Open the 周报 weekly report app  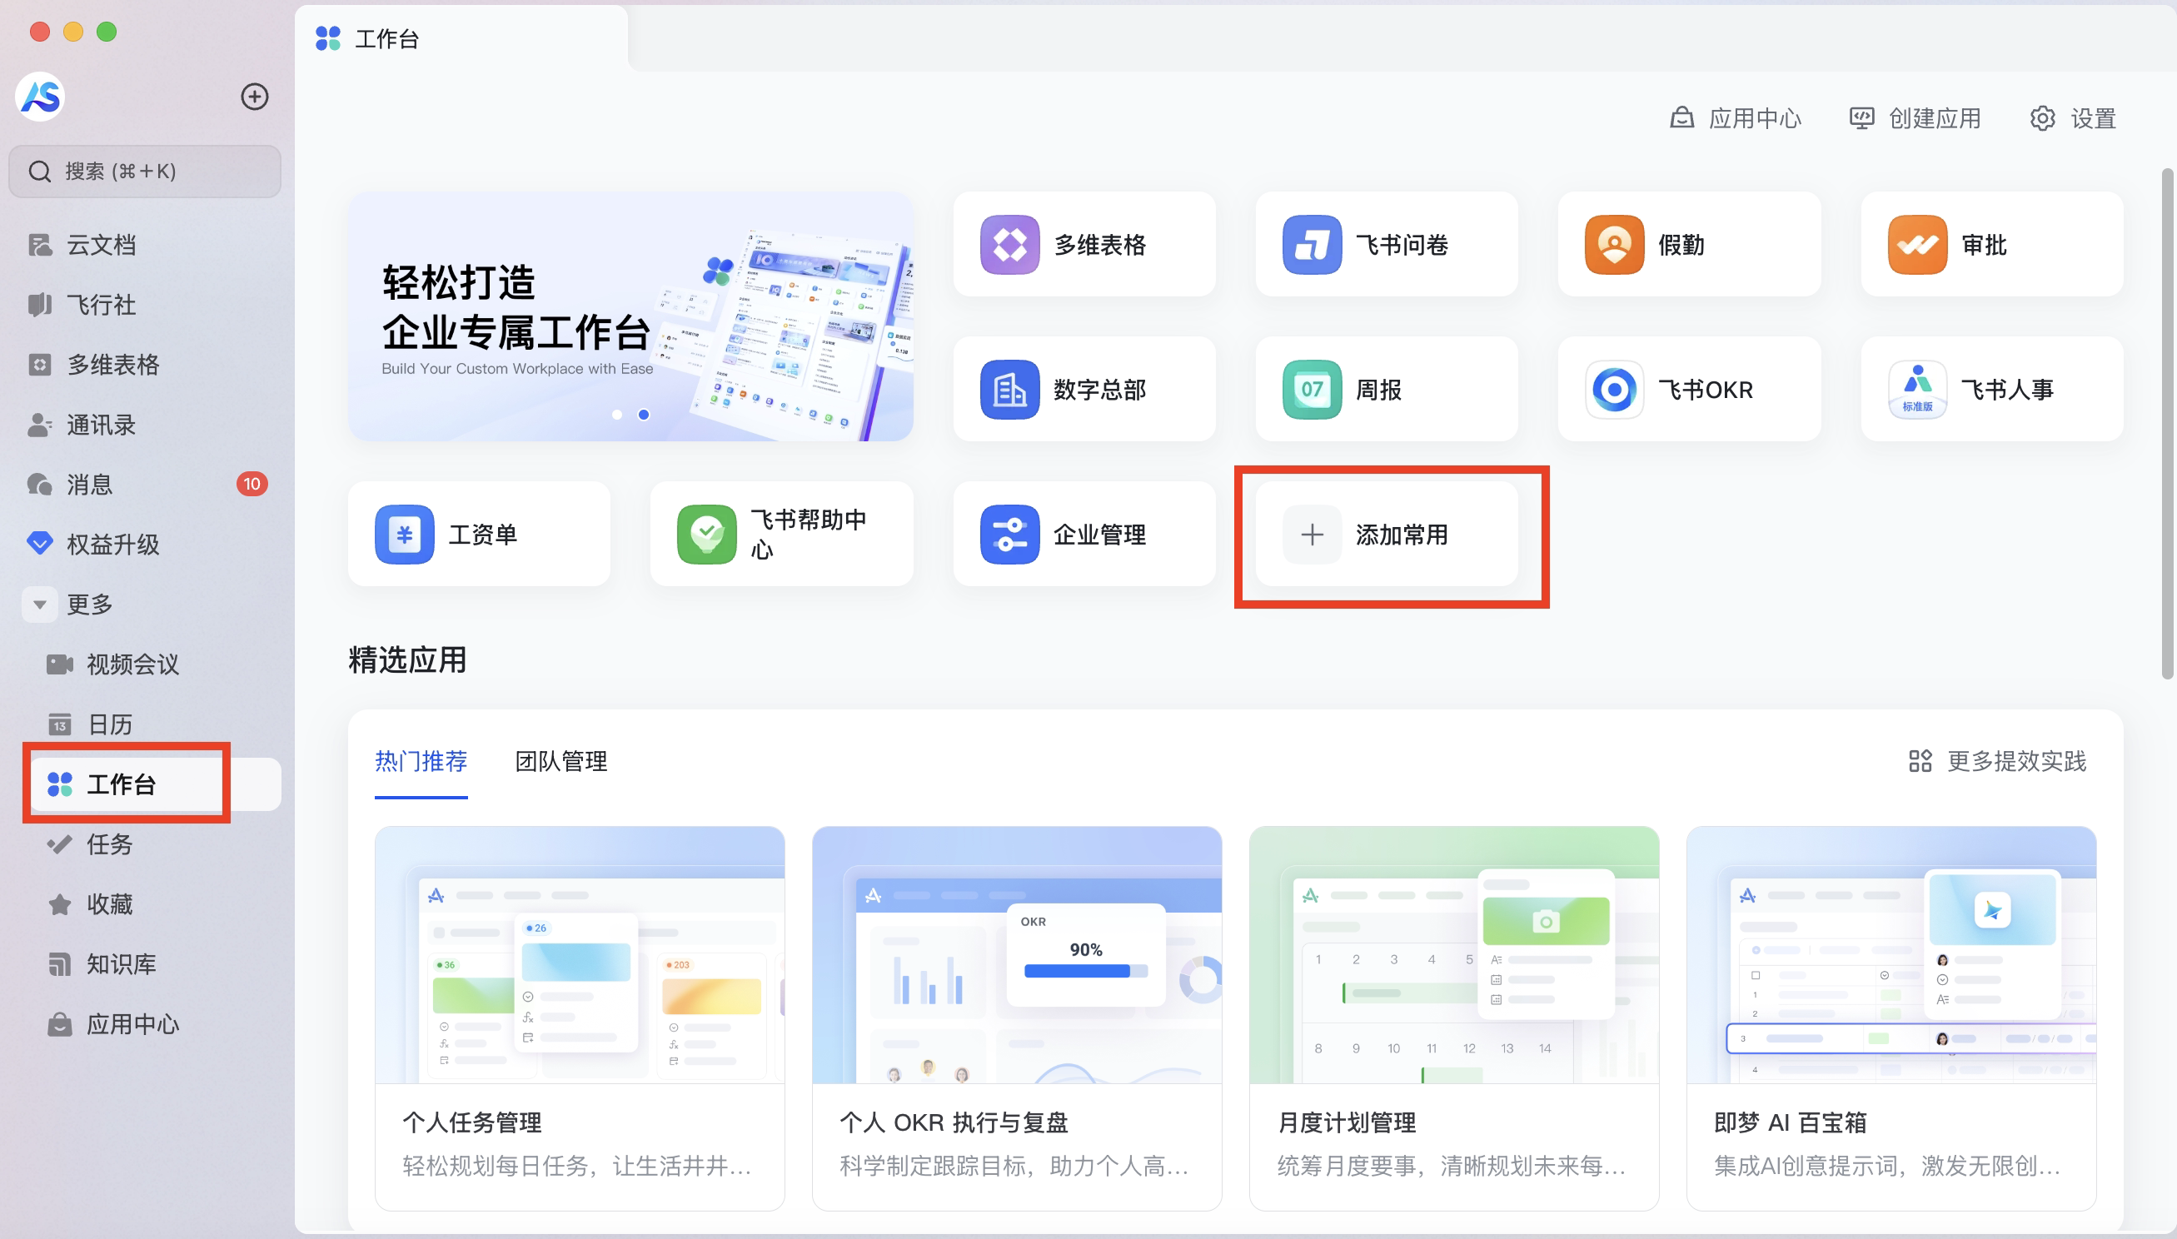coord(1312,390)
